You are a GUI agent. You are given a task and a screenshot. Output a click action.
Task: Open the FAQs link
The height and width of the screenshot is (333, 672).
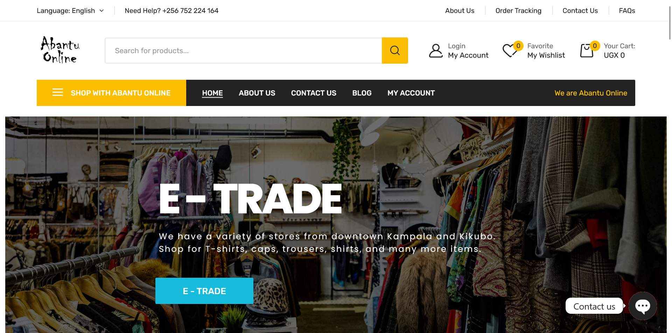tap(627, 10)
